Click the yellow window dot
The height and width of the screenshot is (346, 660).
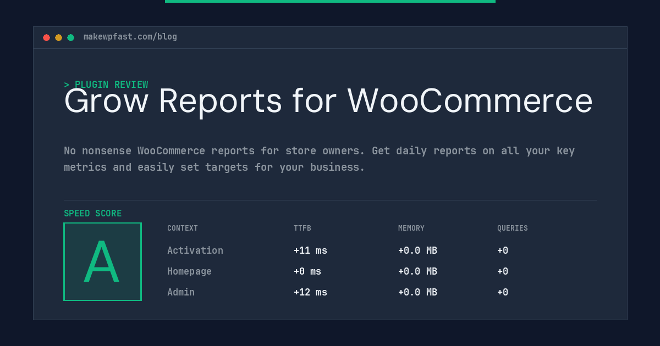point(58,37)
